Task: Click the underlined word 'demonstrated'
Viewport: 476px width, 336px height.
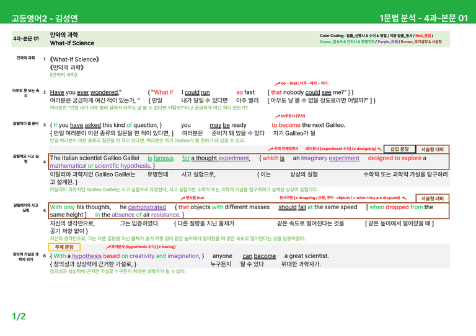Action: click(x=147, y=207)
